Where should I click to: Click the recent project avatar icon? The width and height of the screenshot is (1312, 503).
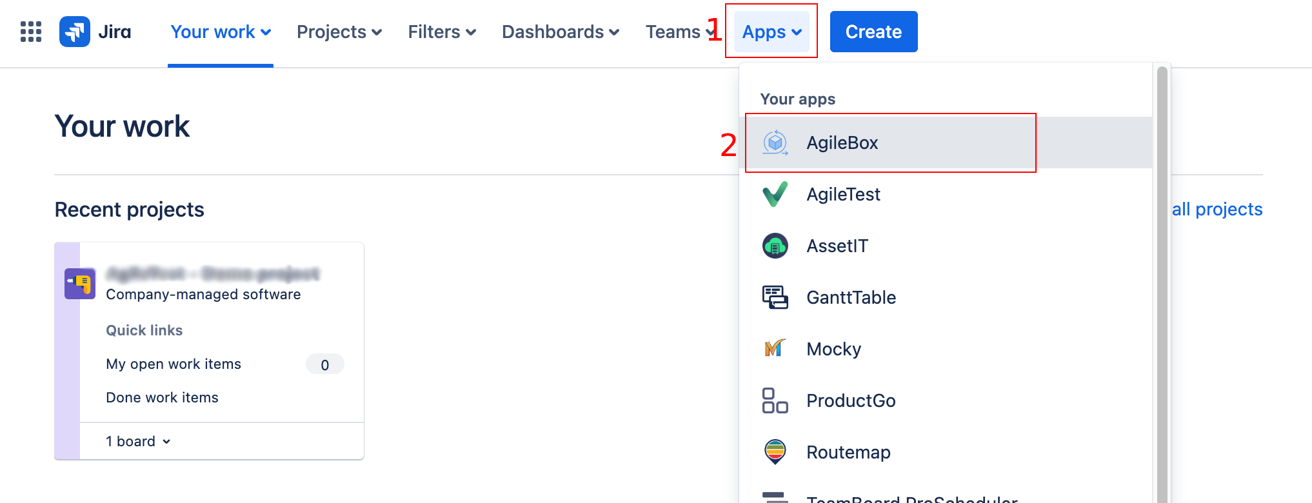coord(80,284)
